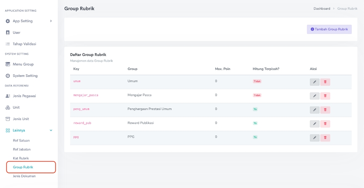Image resolution: width=364 pixels, height=188 pixels.
Task: Edit the mengajar_pasca row with pencil icon
Action: (314, 96)
